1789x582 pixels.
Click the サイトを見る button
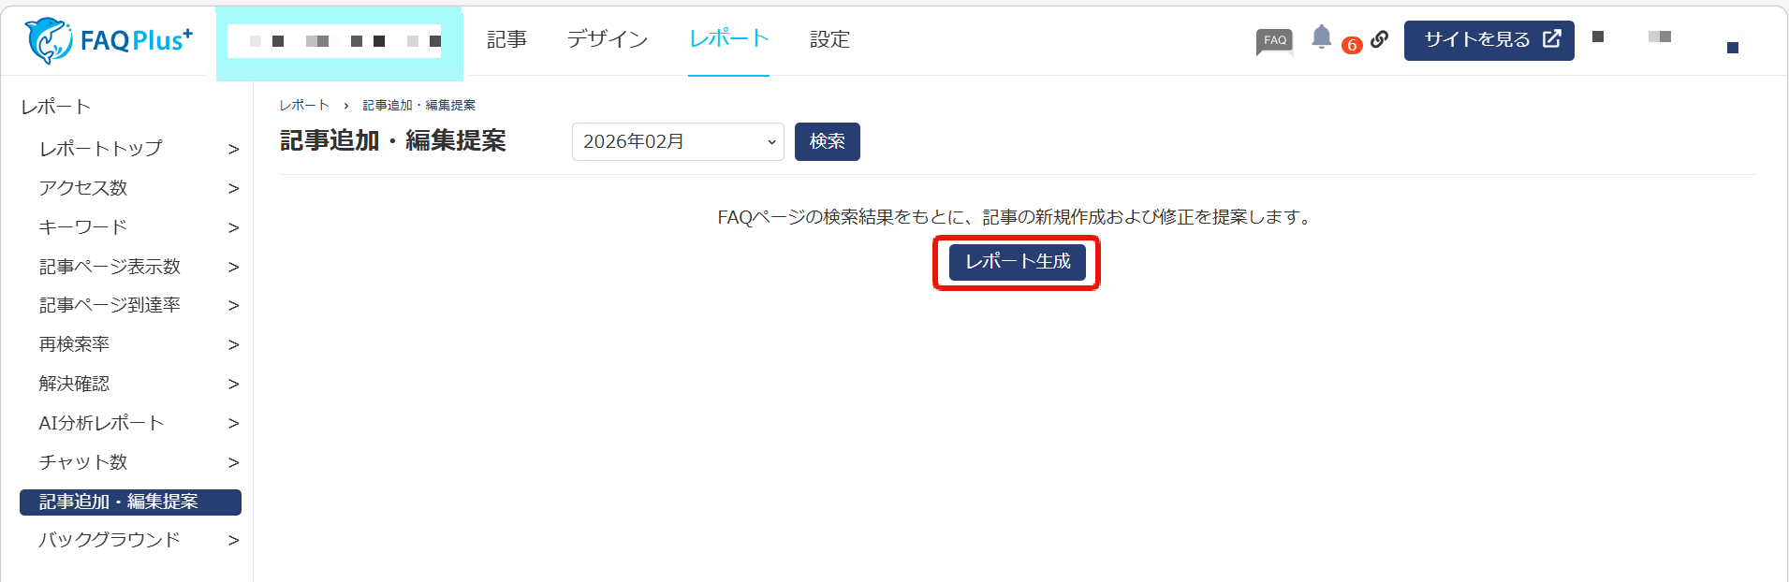(1488, 40)
